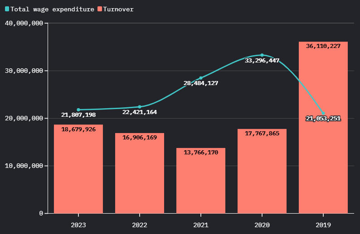Click the 2023 x-axis label
This screenshot has width=360, height=234.
click(x=78, y=225)
